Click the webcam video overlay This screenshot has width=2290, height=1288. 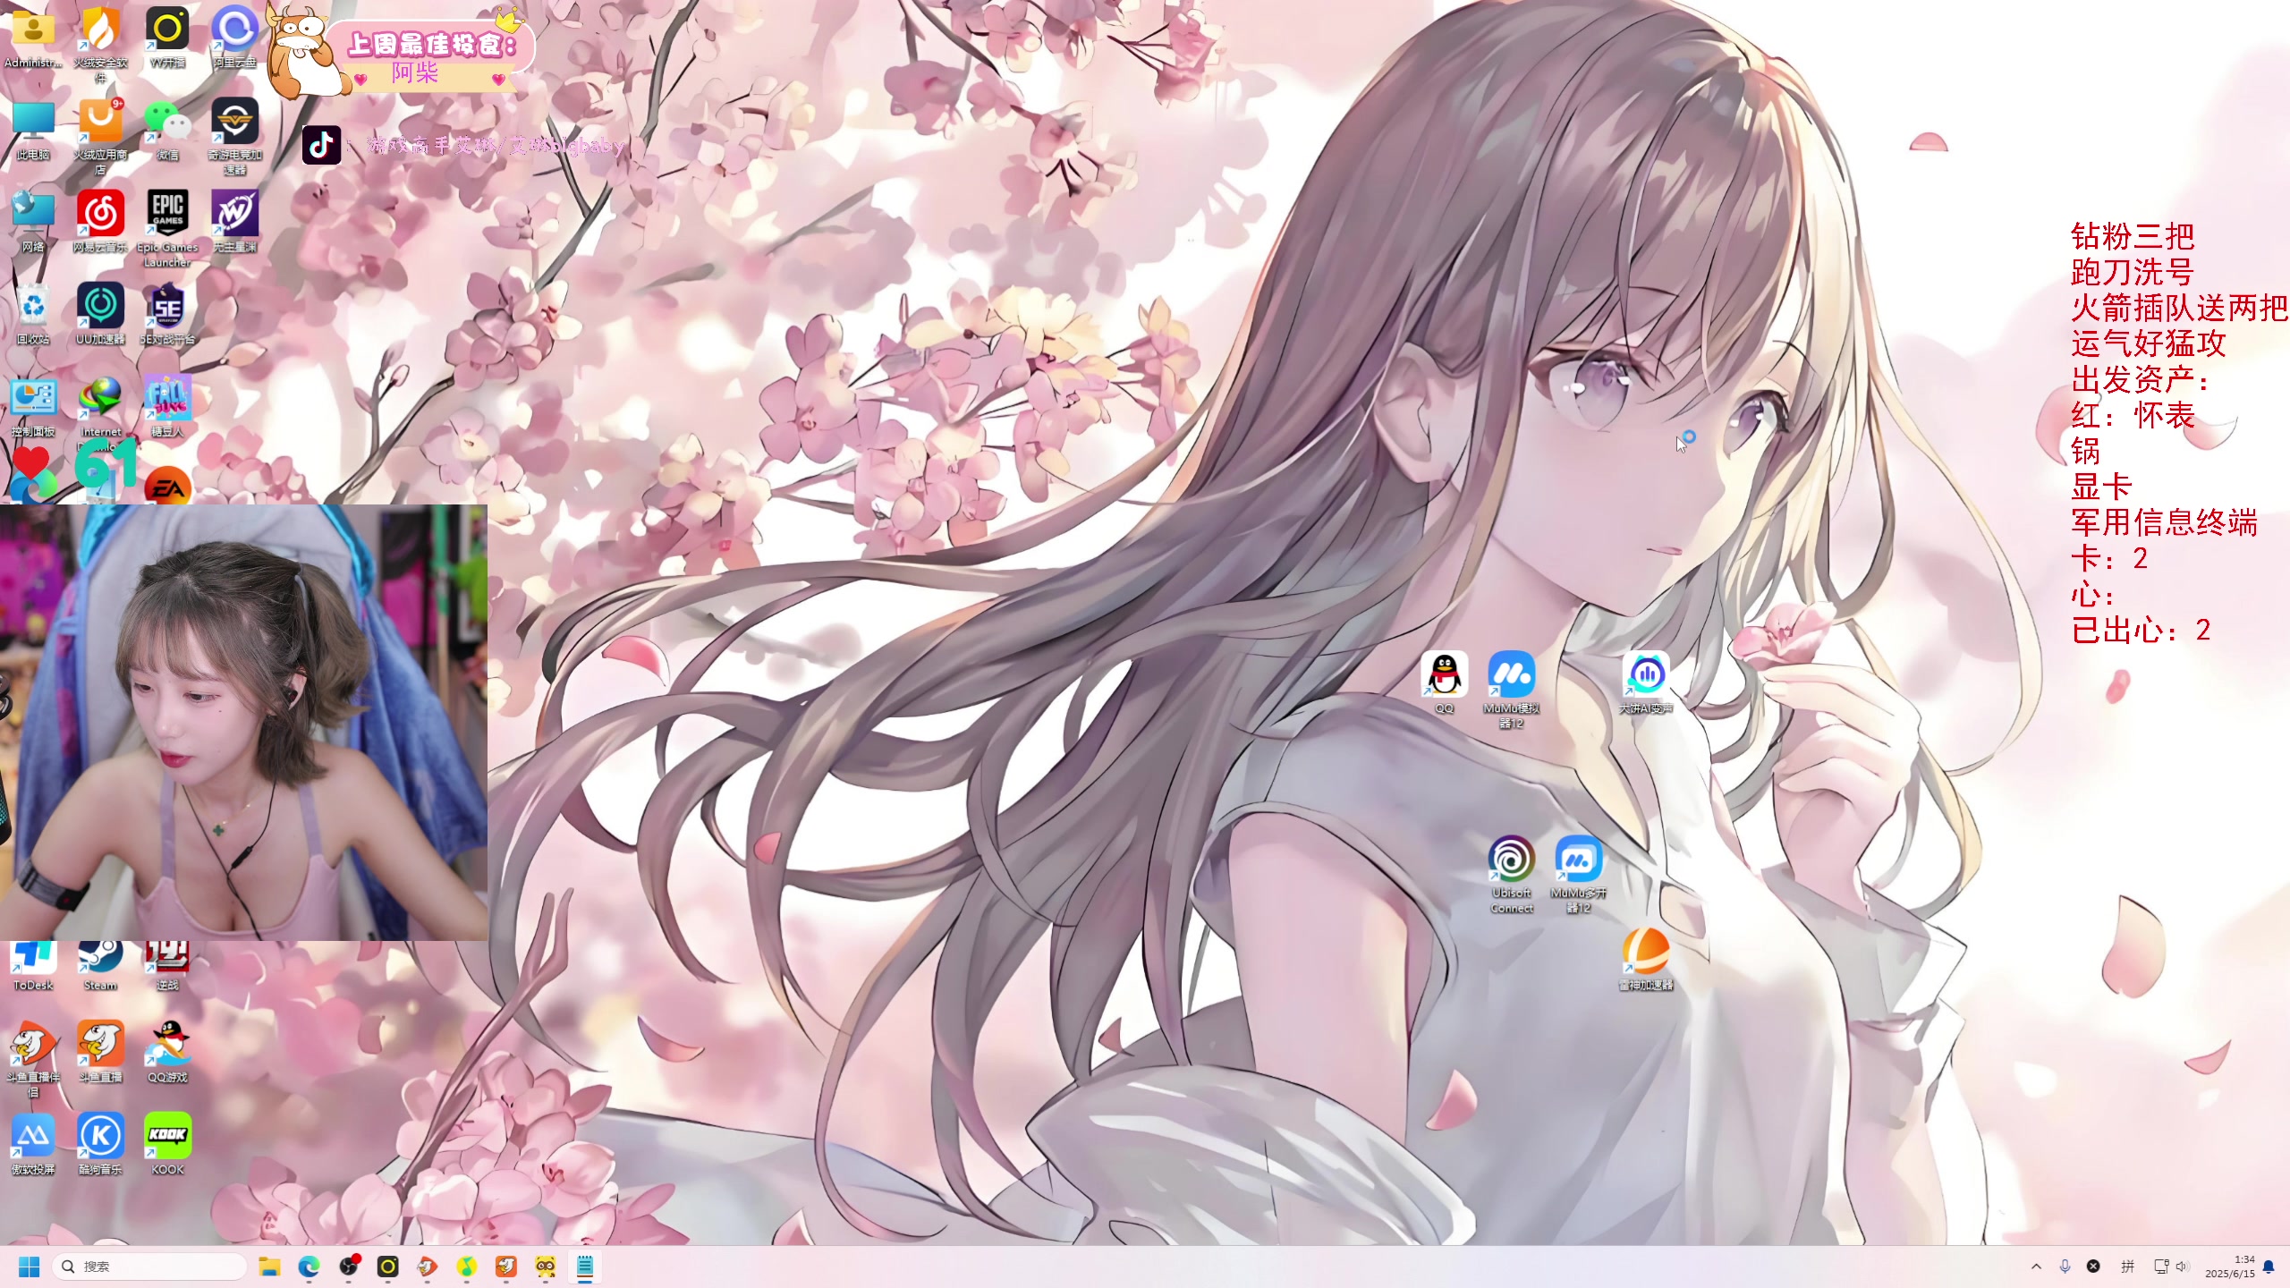[x=243, y=723]
